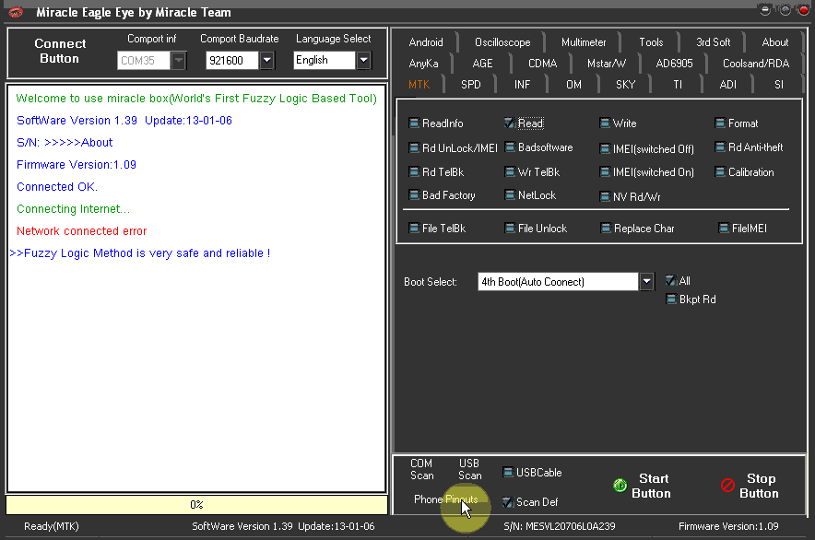Open the Language Select dropdown
The height and width of the screenshot is (540, 815).
click(x=364, y=60)
